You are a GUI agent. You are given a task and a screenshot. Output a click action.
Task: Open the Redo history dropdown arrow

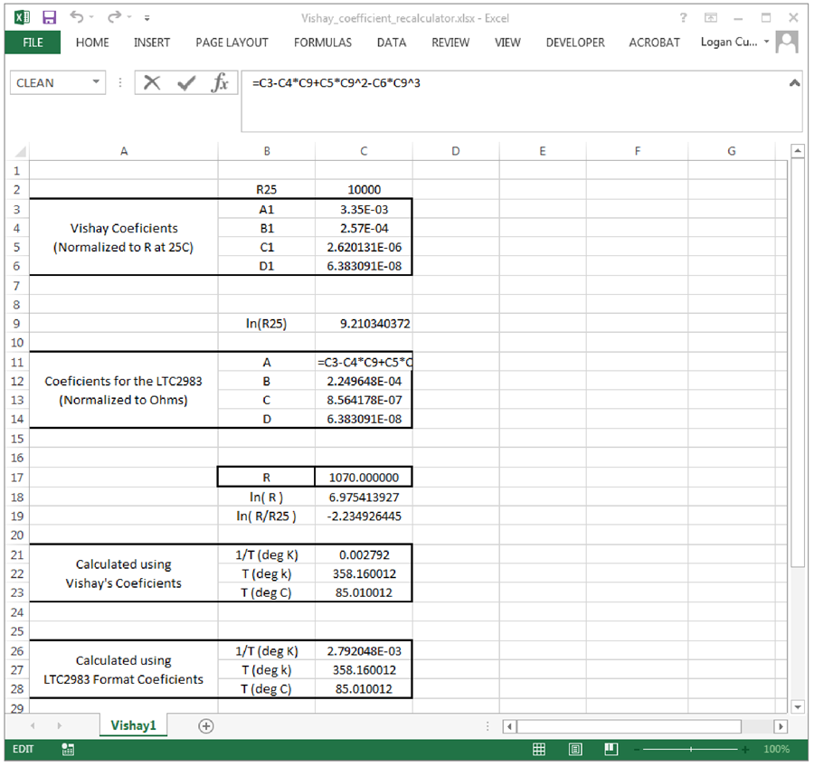click(129, 18)
